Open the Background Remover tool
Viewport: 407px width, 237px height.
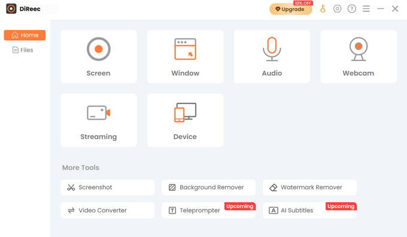coord(208,187)
